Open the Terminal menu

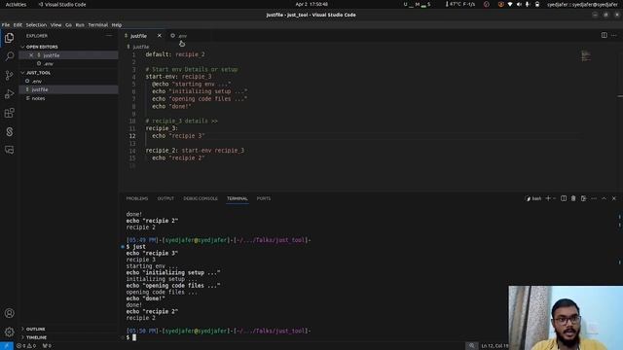click(x=97, y=24)
